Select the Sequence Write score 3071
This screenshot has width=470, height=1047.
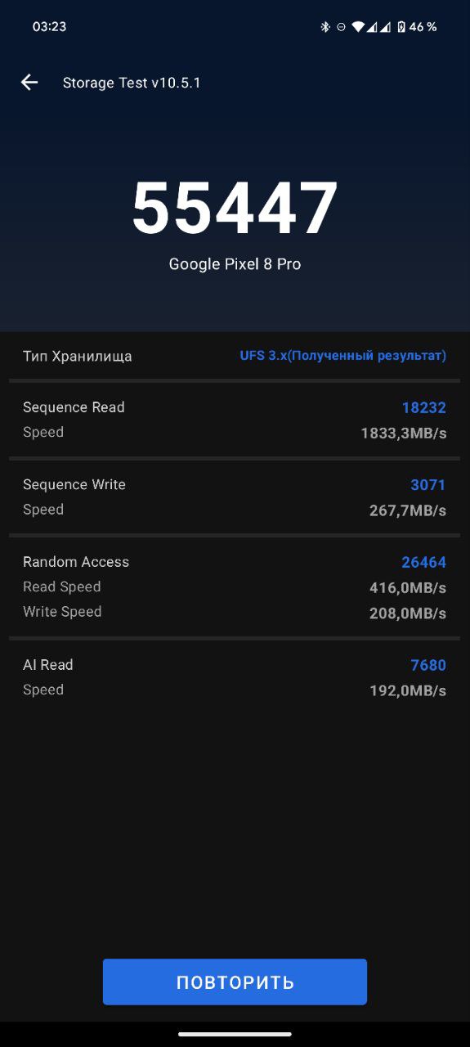pos(428,485)
